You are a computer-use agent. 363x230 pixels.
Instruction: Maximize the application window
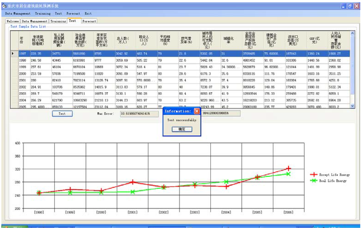350,6
